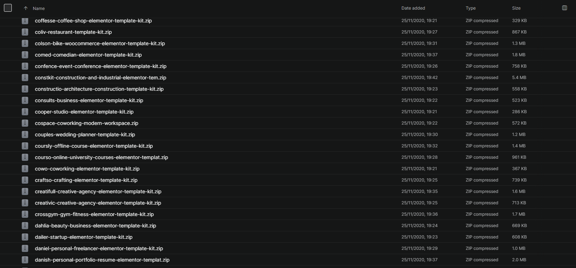Select the danish-personal-portfolio-resume file
The height and width of the screenshot is (268, 576).
[102, 260]
